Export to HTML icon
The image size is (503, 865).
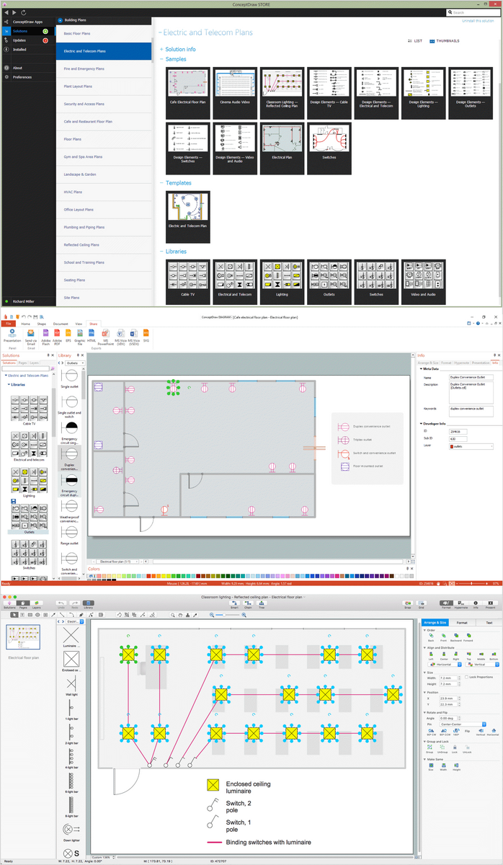coord(92,336)
